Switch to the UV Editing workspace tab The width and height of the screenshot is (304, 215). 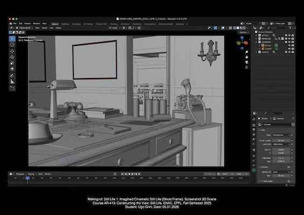coord(88,24)
